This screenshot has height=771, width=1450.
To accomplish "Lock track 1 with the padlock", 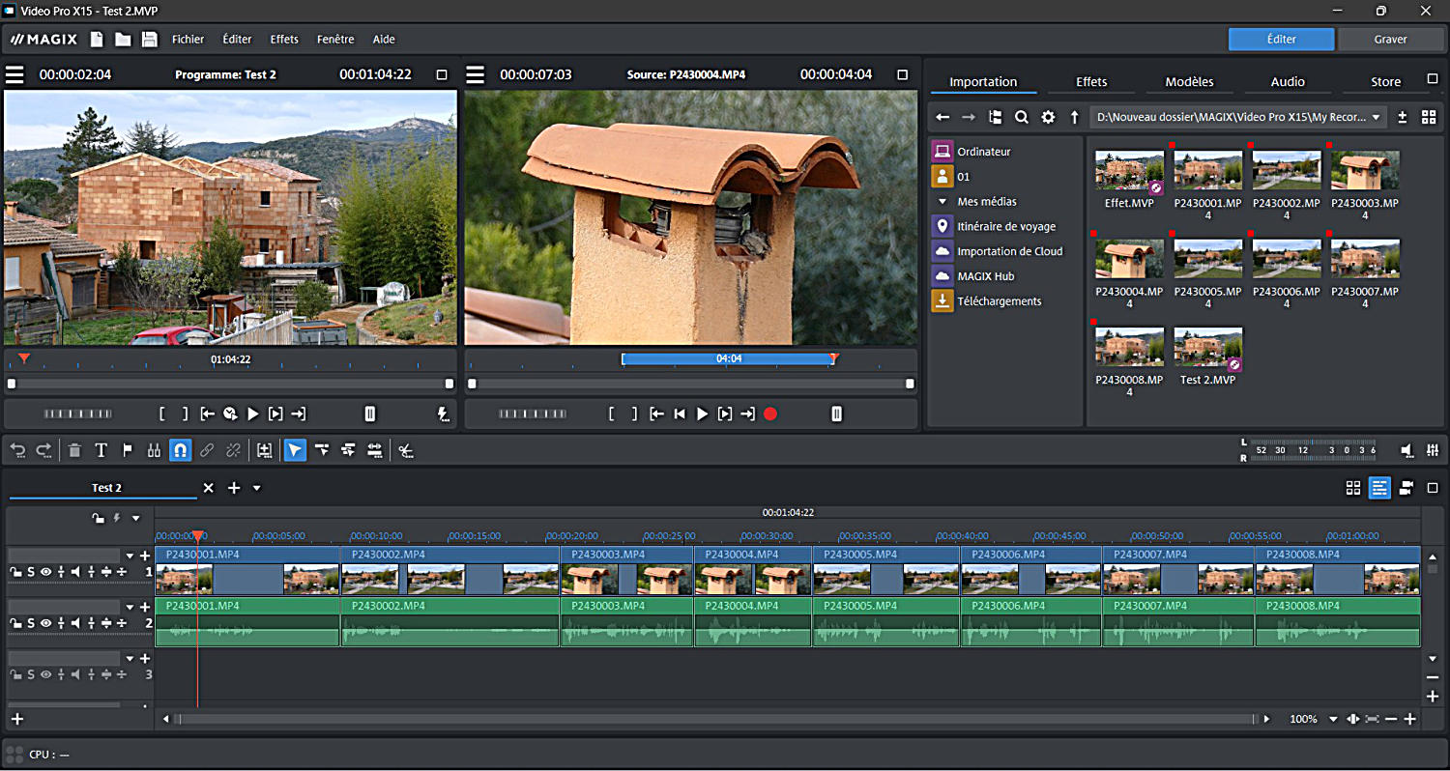I will 15,572.
